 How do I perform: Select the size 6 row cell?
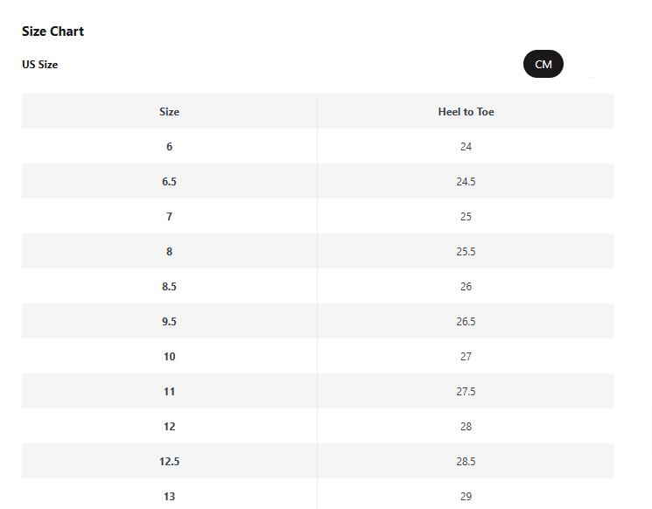170,147
